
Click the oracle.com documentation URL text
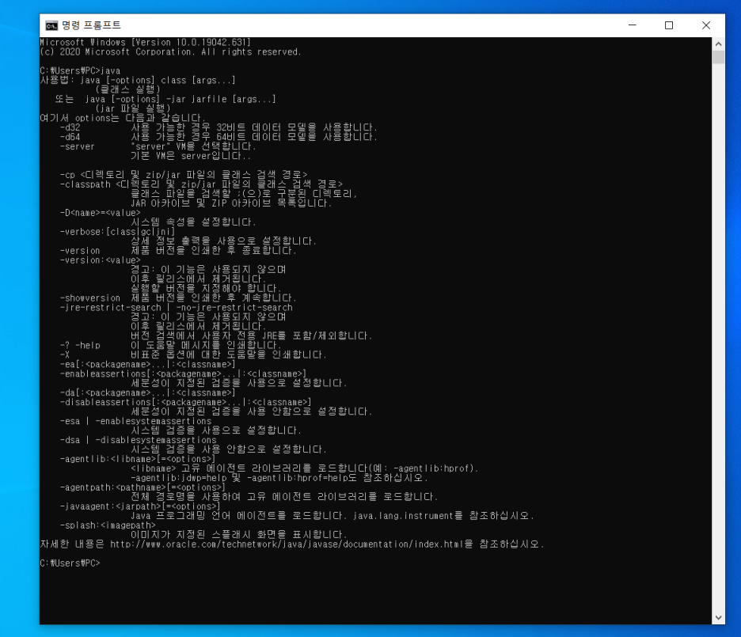(287, 544)
